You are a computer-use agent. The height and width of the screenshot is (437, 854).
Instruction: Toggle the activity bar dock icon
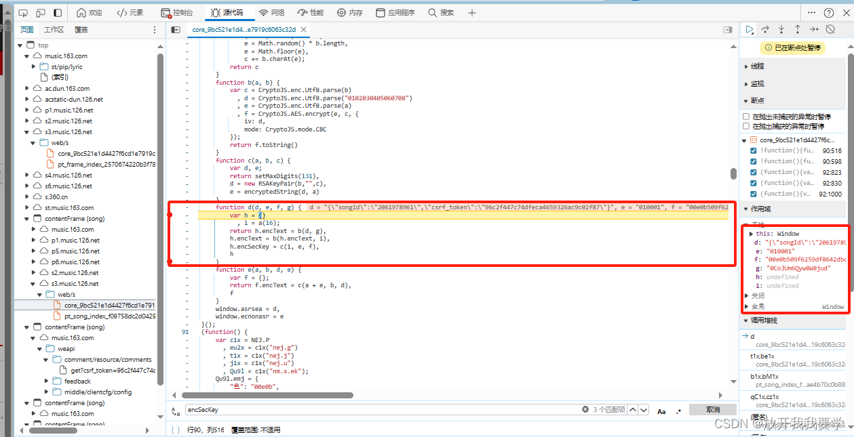tap(58, 13)
